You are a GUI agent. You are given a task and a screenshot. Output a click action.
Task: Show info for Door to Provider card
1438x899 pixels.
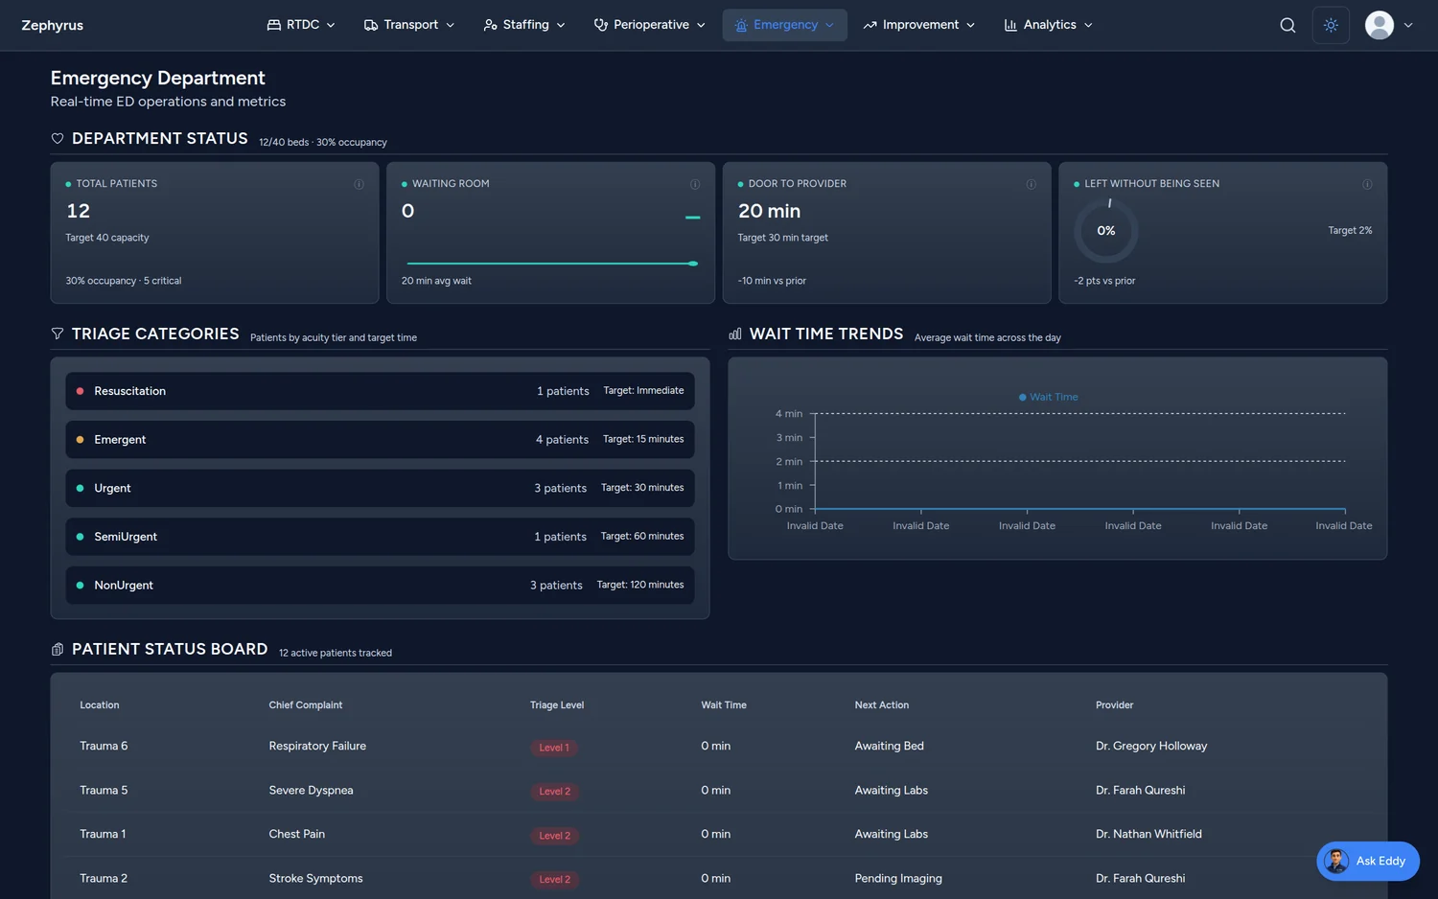(x=1032, y=184)
